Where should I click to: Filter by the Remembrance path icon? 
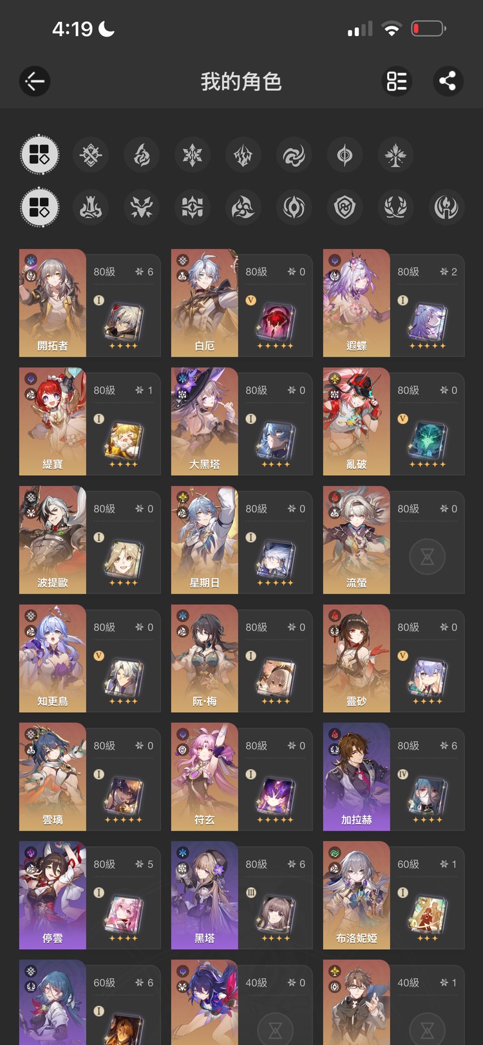point(446,208)
